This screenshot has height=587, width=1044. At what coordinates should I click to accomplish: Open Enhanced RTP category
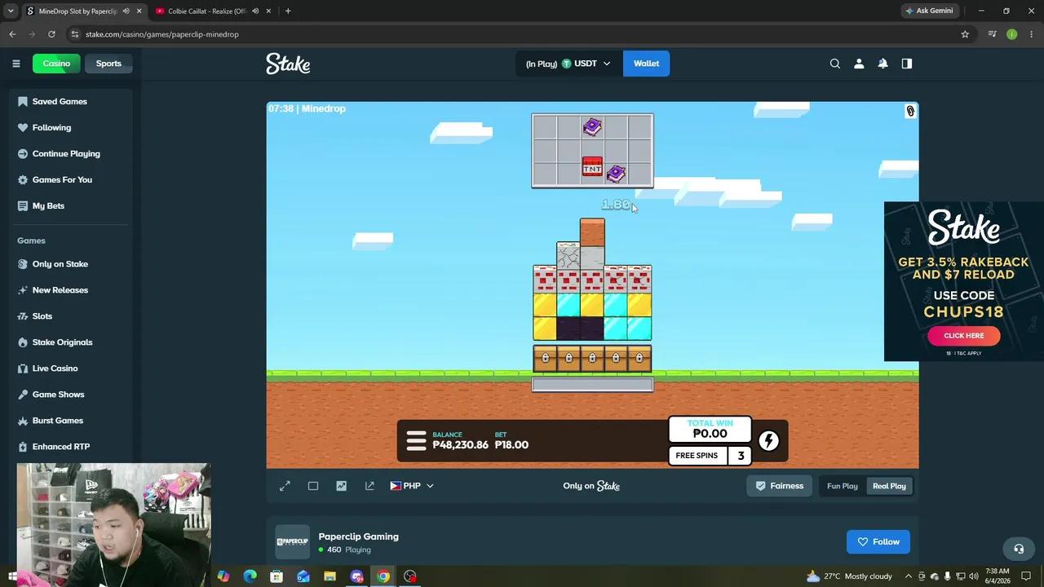[x=60, y=447]
